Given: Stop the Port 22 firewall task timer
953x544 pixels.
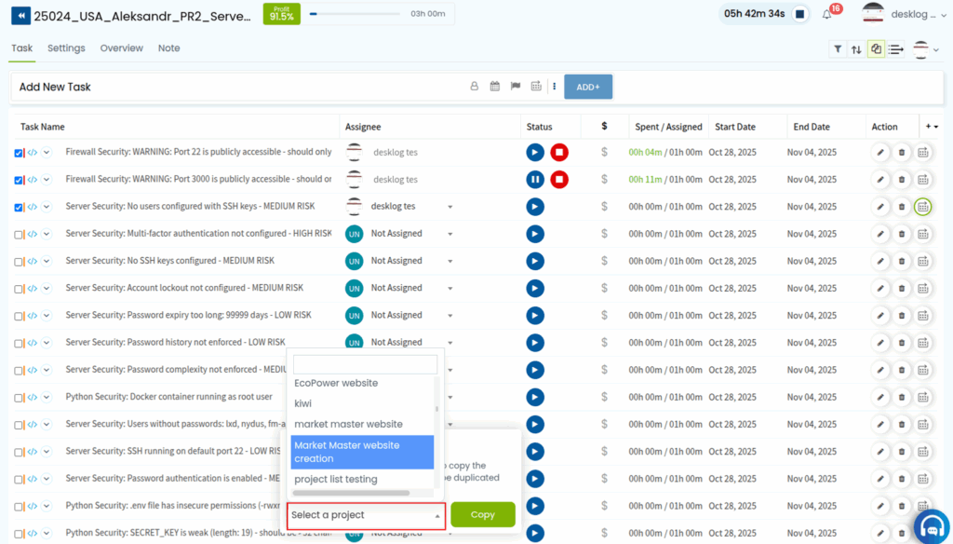Looking at the screenshot, I should pyautogui.click(x=559, y=153).
